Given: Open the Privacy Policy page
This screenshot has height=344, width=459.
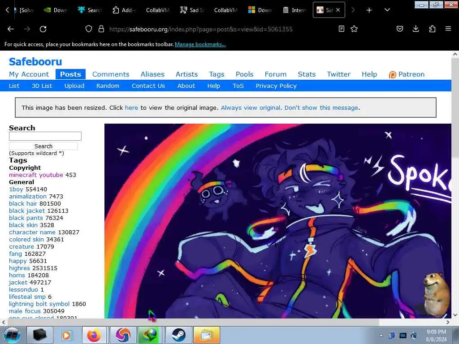Looking at the screenshot, I should 276,86.
